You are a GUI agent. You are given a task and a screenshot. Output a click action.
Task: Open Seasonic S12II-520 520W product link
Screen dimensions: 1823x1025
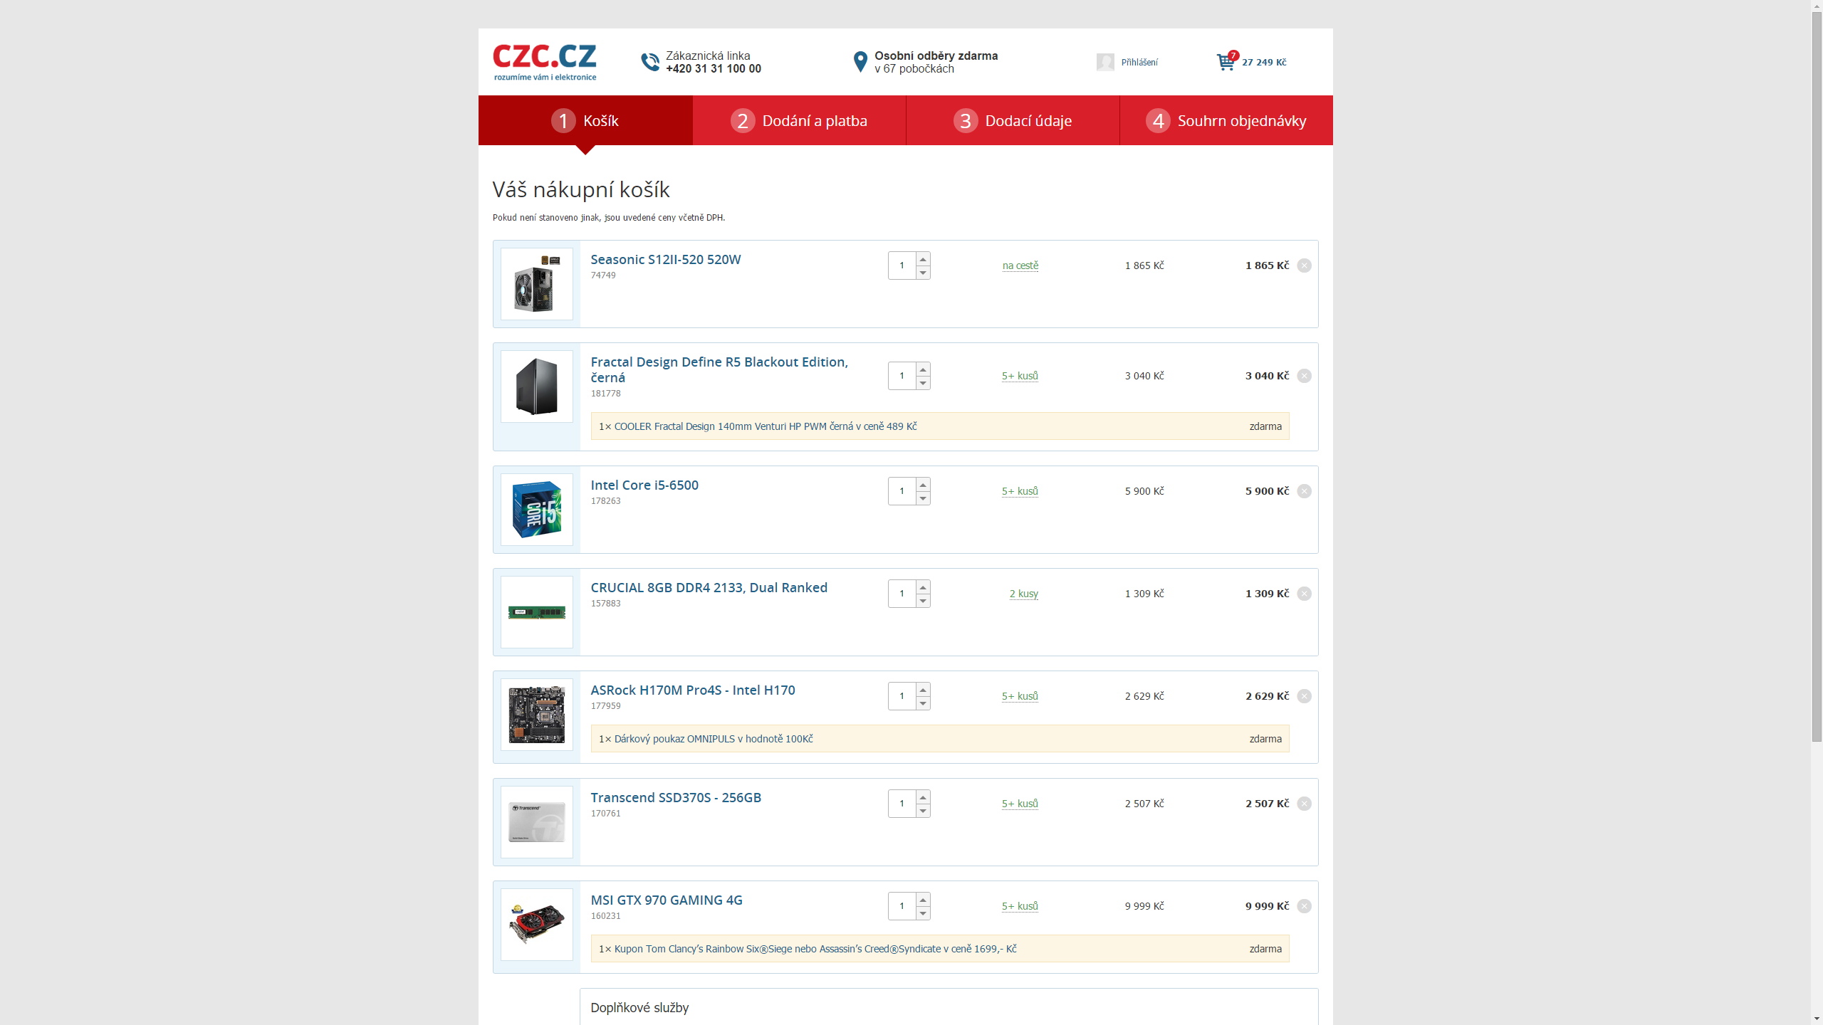click(x=666, y=259)
